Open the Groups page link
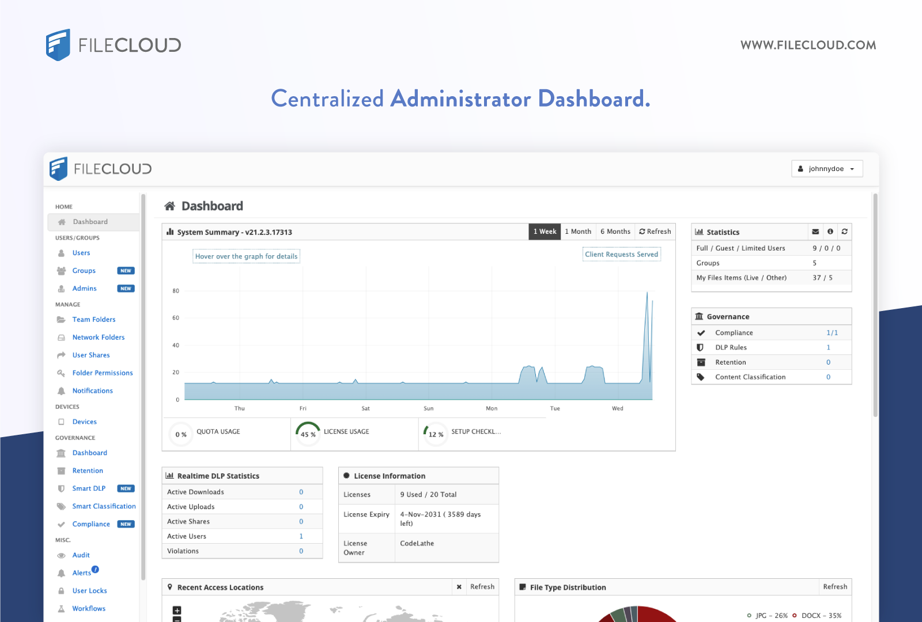Image resolution: width=922 pixels, height=622 pixels. point(84,271)
